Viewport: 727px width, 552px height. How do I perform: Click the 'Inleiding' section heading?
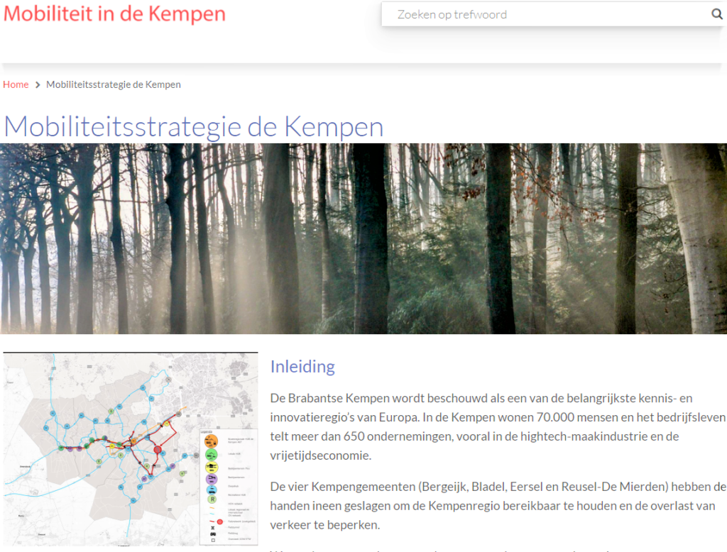click(302, 367)
